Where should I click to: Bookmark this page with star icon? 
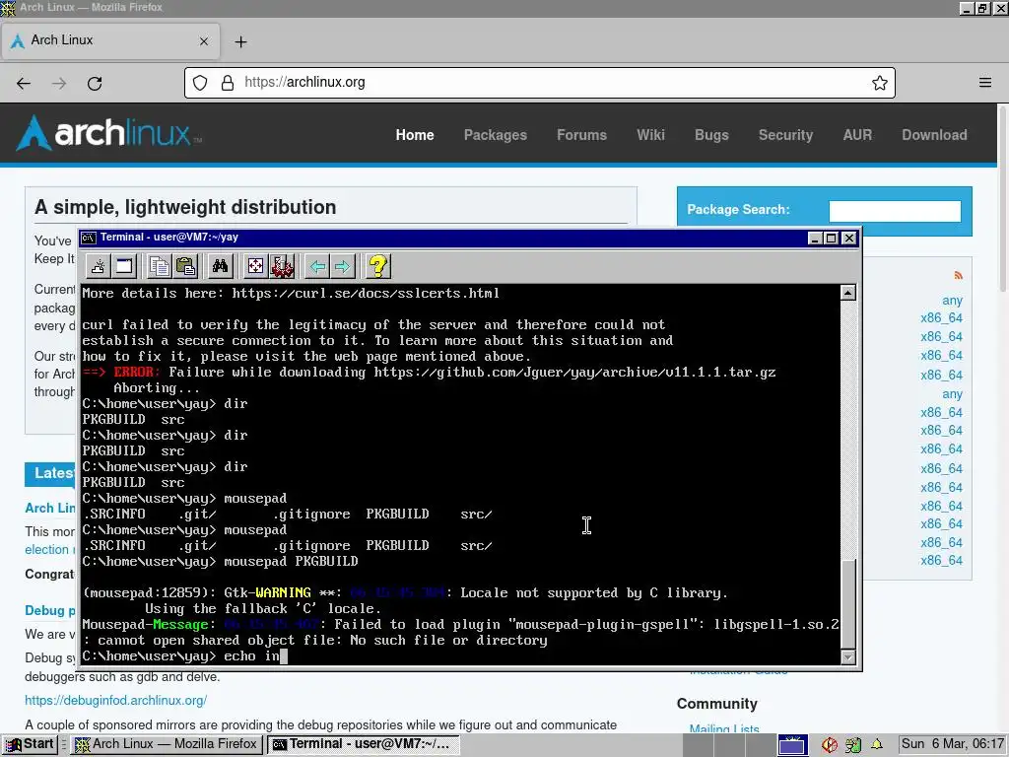pos(880,83)
